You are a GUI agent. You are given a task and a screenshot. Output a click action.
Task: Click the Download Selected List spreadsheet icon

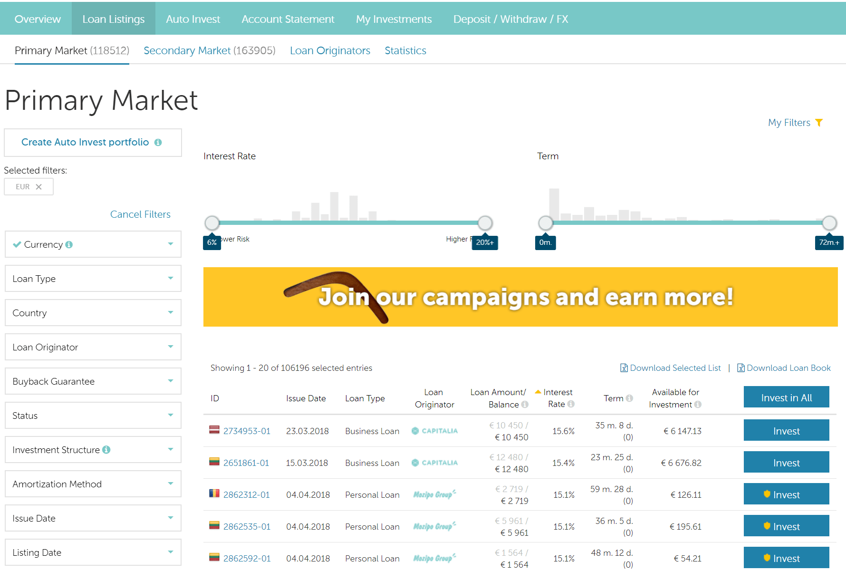tap(624, 368)
